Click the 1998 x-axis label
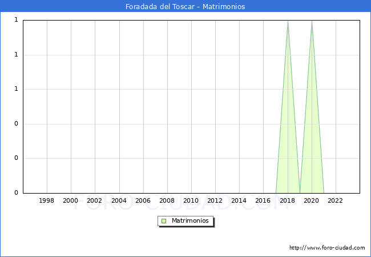The width and height of the screenshot is (371, 257). tap(46, 200)
